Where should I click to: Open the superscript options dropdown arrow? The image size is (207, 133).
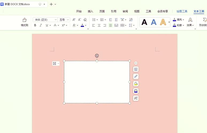pyautogui.click(x=67, y=25)
